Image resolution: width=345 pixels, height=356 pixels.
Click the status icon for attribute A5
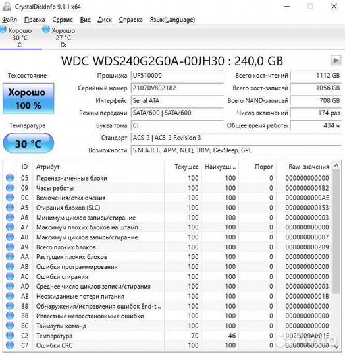pos(10,207)
